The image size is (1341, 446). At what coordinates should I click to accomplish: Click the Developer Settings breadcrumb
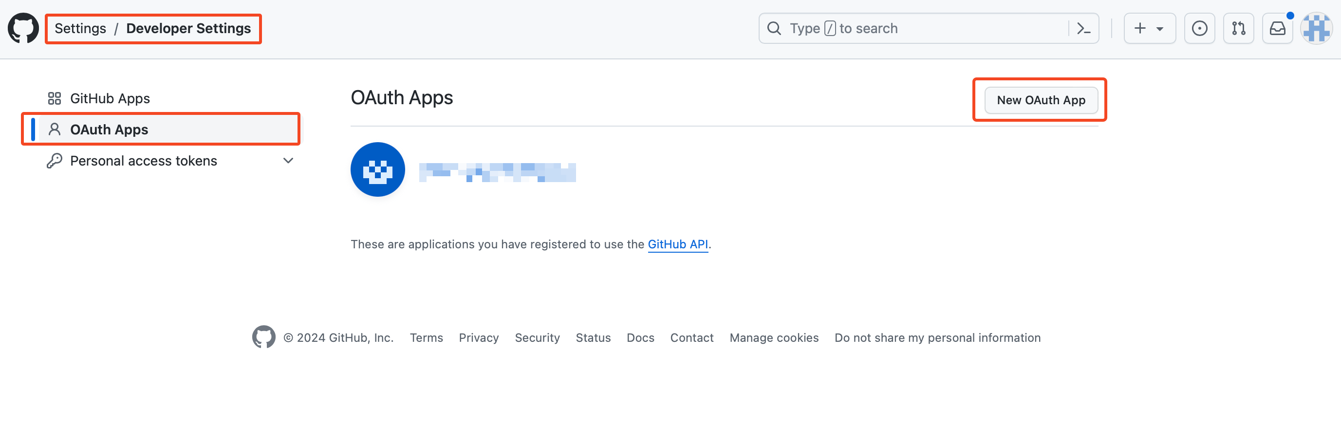click(x=188, y=28)
